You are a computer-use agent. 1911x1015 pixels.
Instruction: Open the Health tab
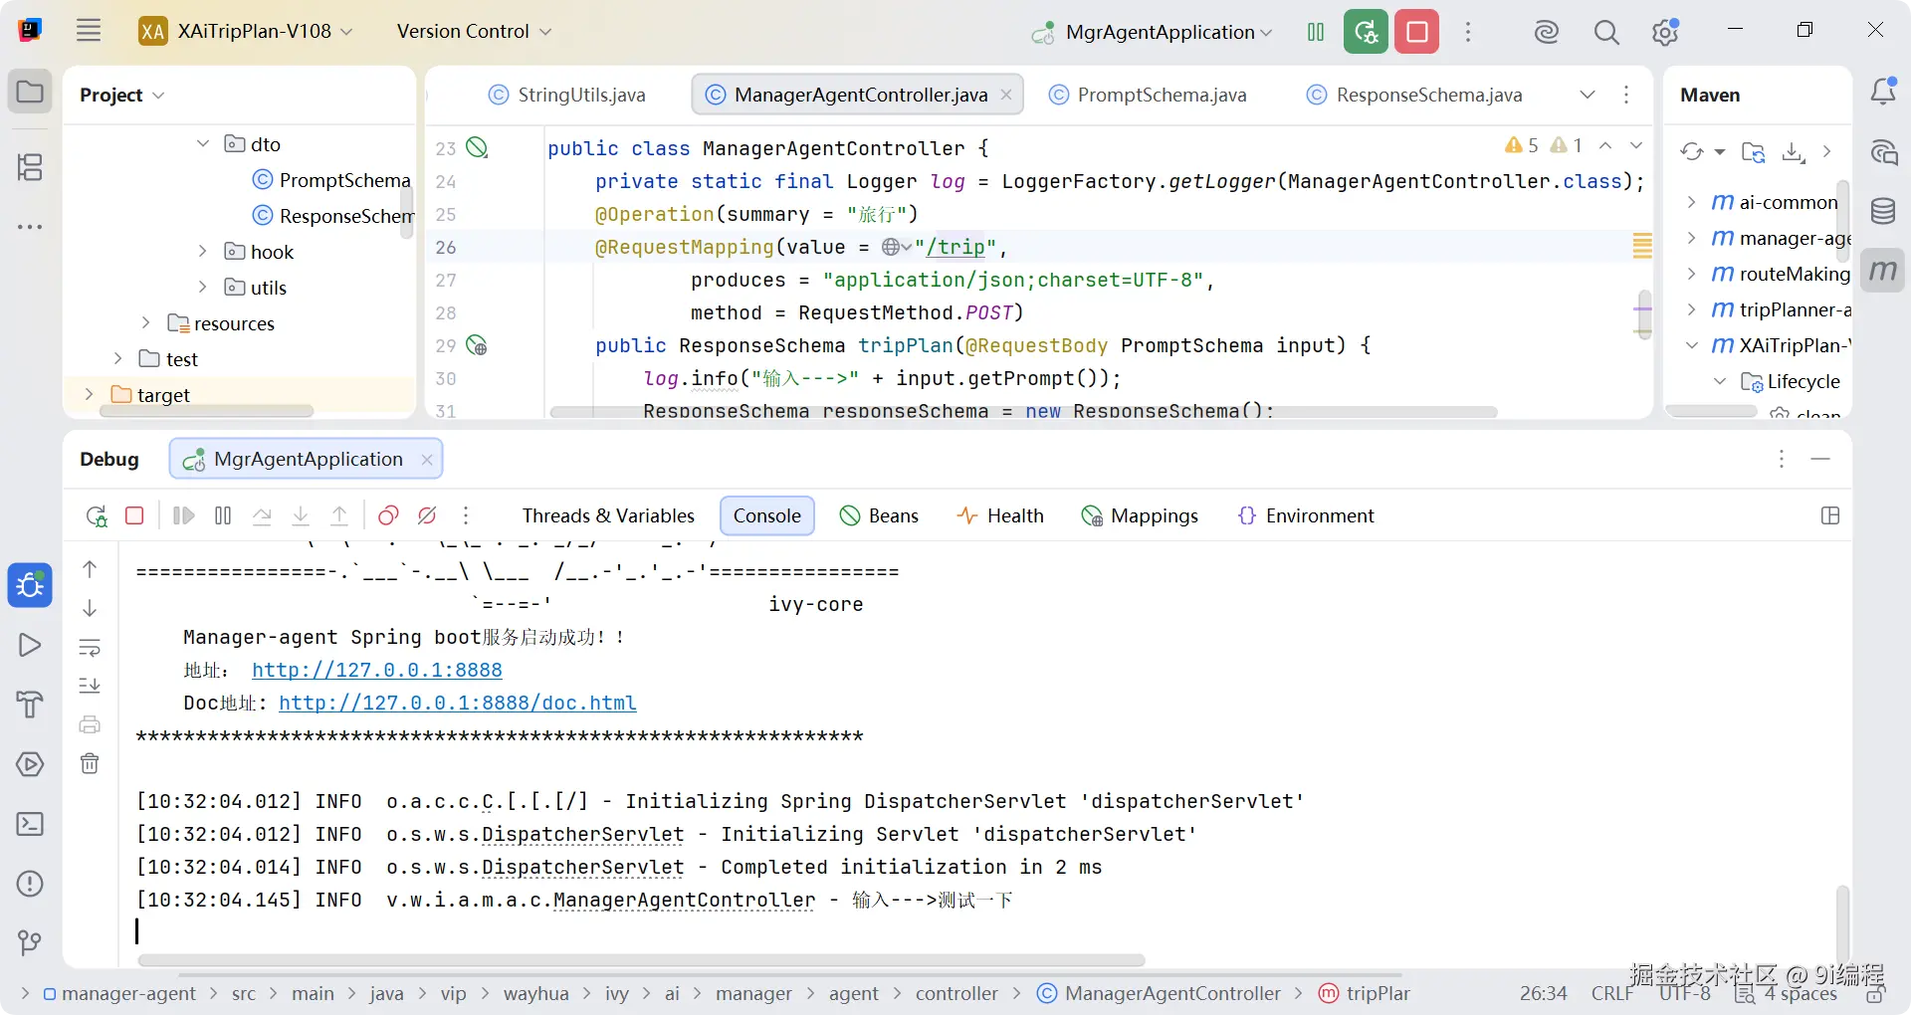(1000, 515)
